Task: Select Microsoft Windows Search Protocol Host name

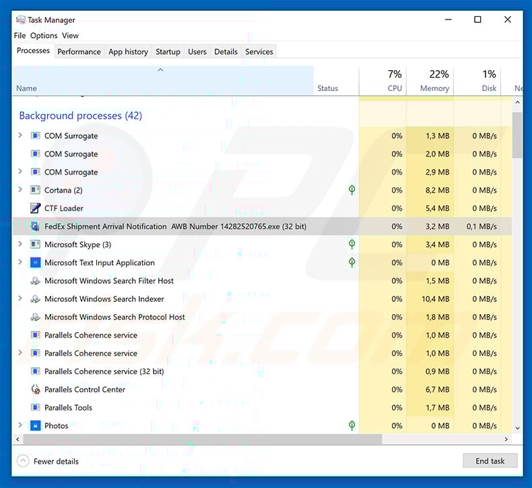Action: pos(114,317)
